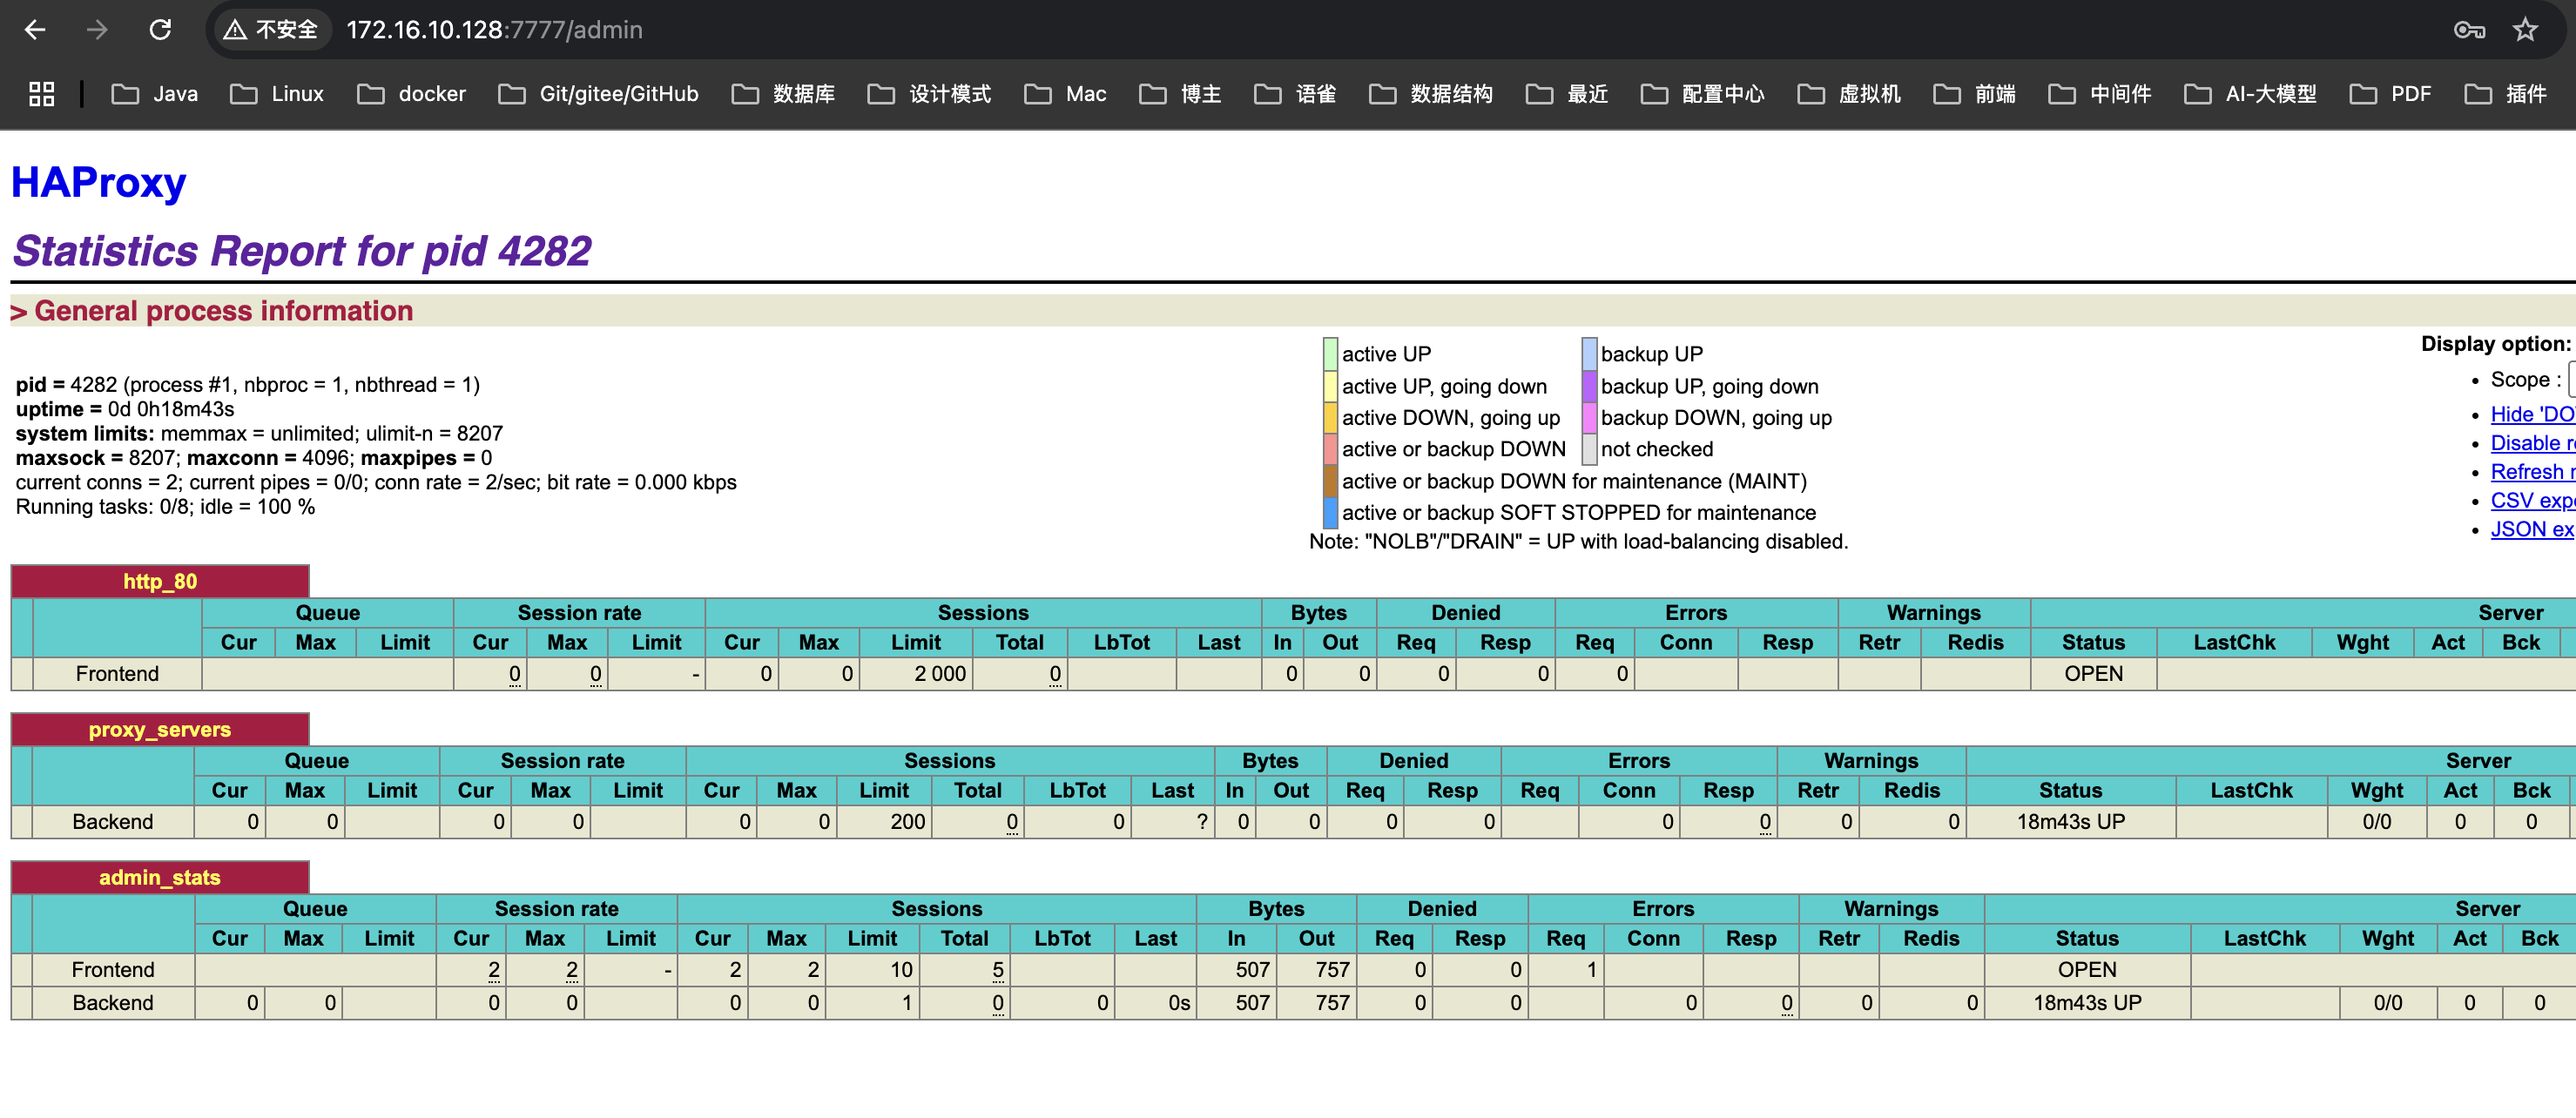Open the Git/gitee/GitHub bookmarks folder
This screenshot has width=2576, height=1118.
point(598,94)
